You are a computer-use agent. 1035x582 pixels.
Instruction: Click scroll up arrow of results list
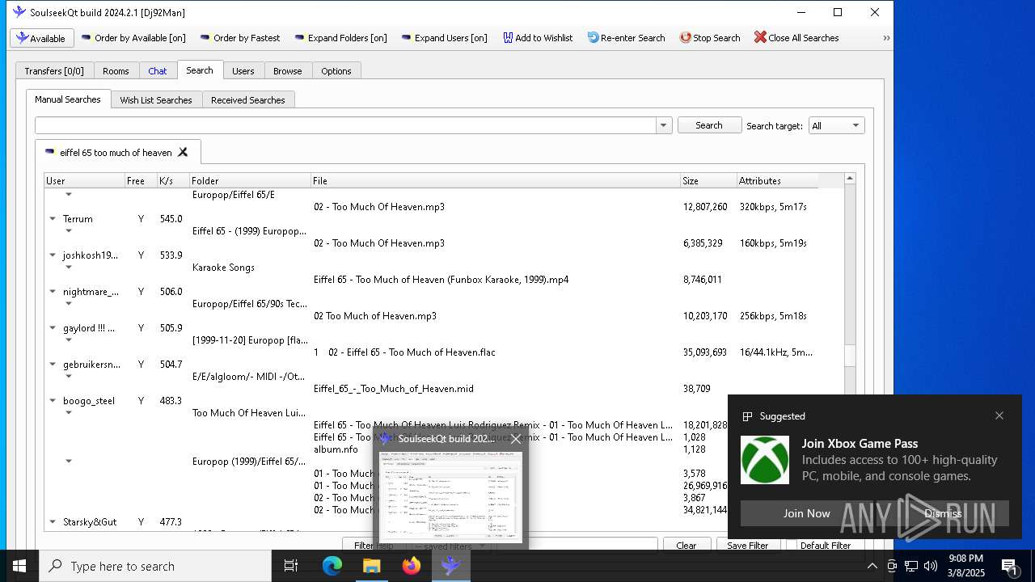pos(849,179)
